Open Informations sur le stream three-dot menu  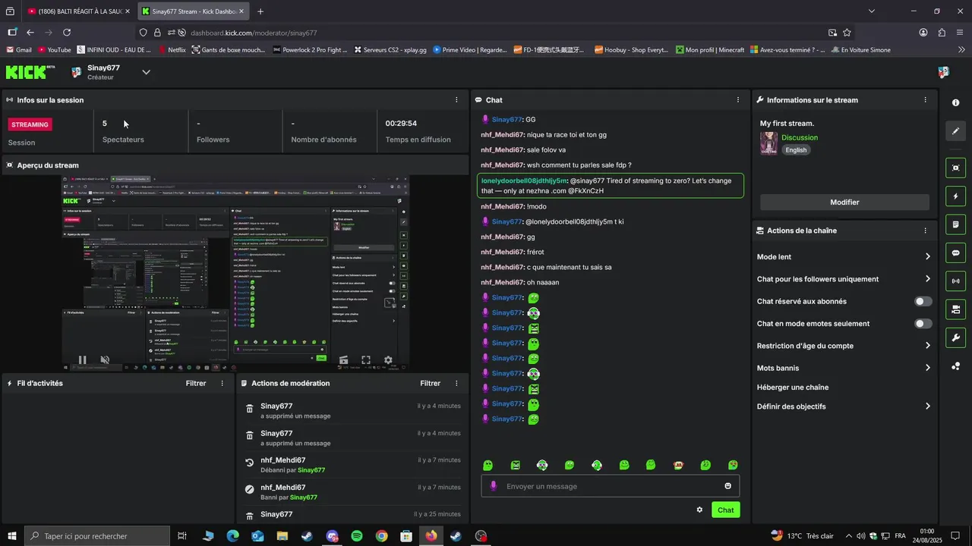925,100
